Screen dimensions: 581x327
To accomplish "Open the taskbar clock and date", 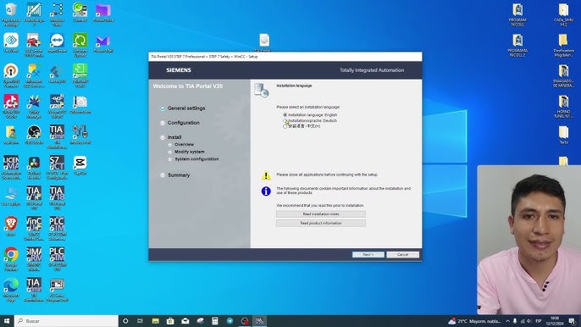I will (x=555, y=321).
